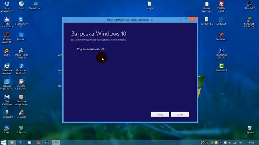Viewport: 259px width, 145px height.
Task: Select the Корзина recycle bin icon
Action: pyautogui.click(x=250, y=130)
